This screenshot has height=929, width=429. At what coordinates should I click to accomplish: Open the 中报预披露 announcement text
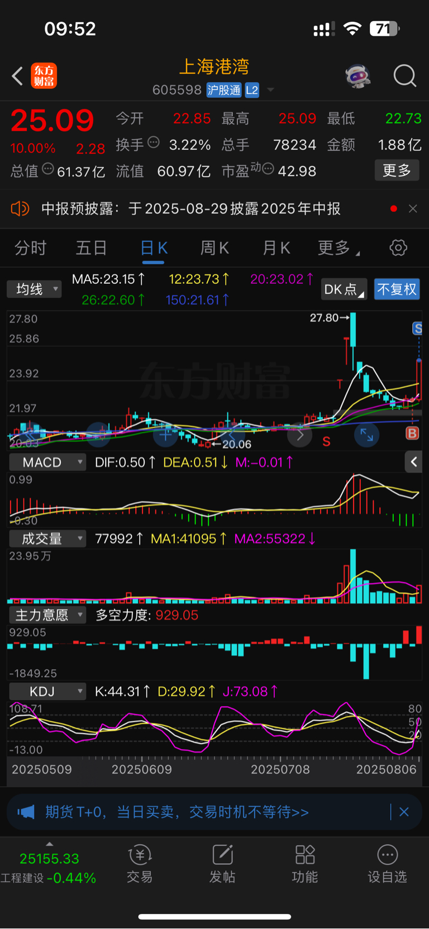[x=190, y=209]
